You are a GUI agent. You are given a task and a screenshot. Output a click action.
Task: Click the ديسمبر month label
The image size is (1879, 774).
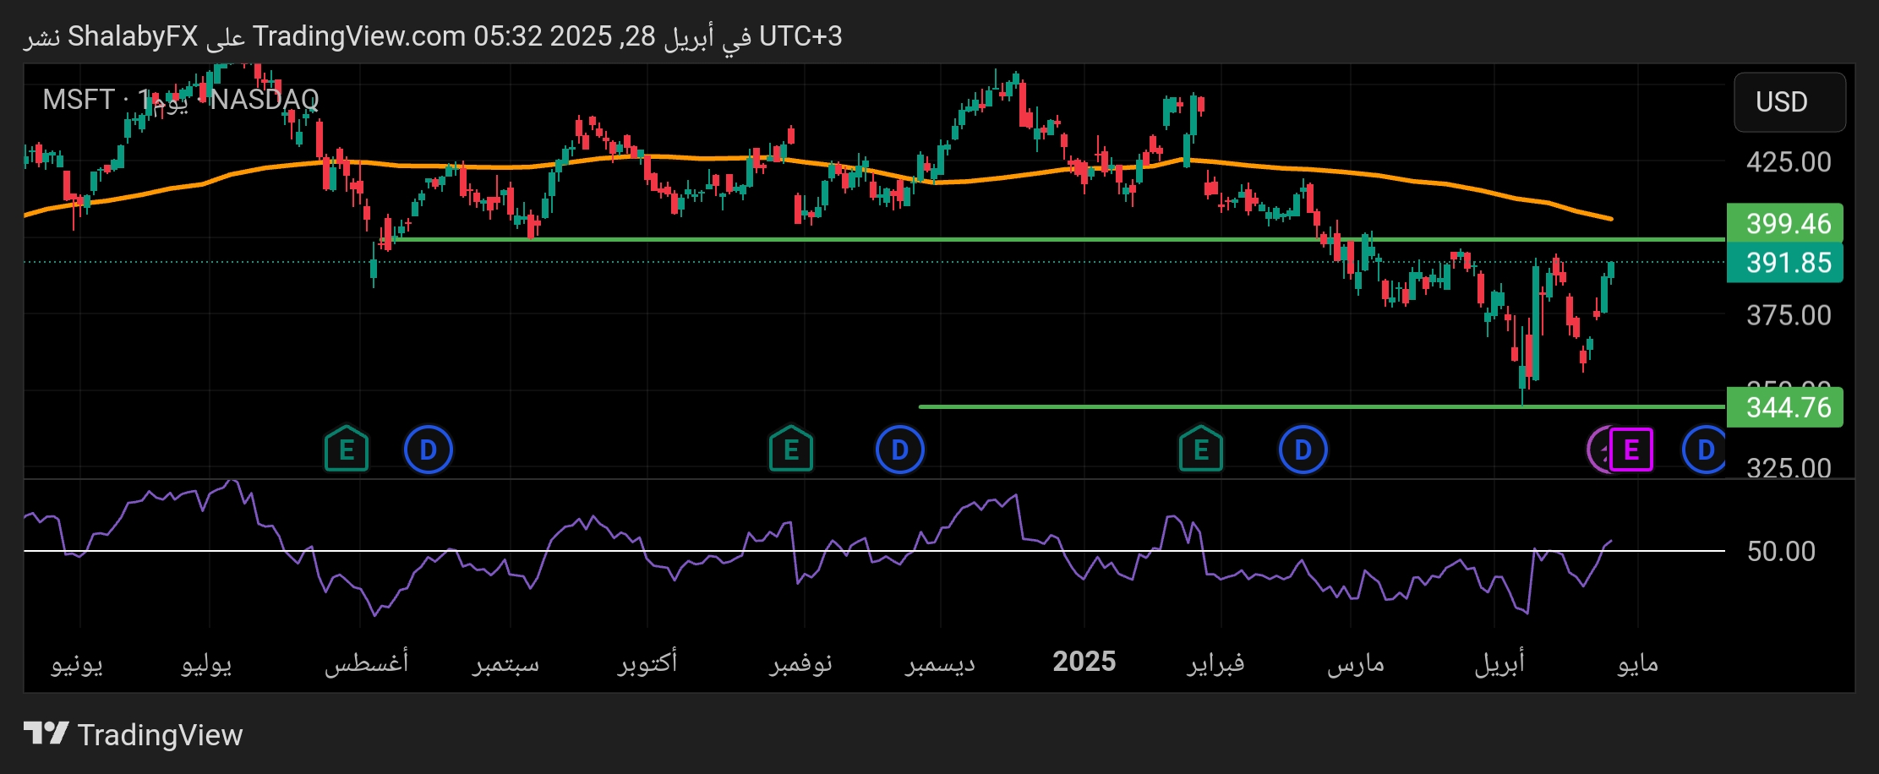click(x=941, y=663)
